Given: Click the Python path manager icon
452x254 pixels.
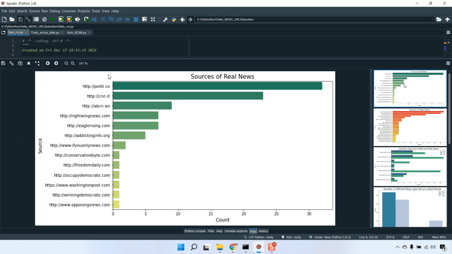Looking at the screenshot, I should click(174, 19).
